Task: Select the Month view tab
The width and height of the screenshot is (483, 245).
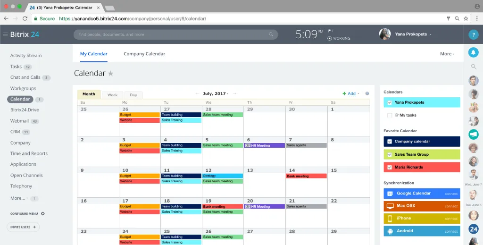Action: 89,94
